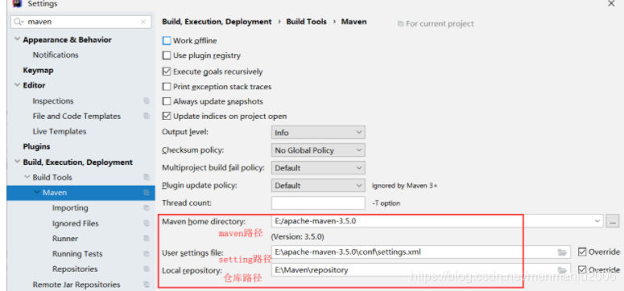Open the Maven home directory dropdown arrow

click(x=597, y=221)
